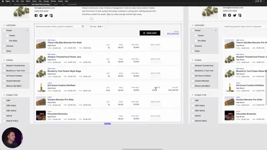267x150 pixels.
Task: Click the Instagram icon in the duplicate frame
Action: pos(229,15)
